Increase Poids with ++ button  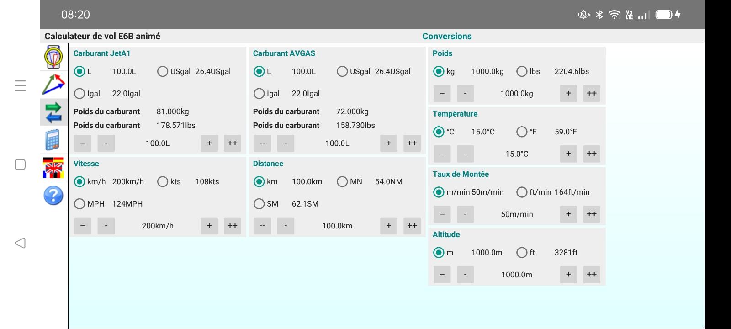pos(592,93)
